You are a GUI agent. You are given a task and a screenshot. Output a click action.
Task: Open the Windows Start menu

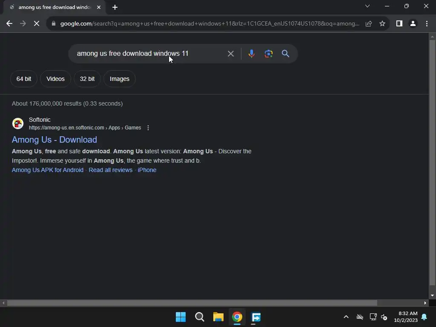coord(181,317)
